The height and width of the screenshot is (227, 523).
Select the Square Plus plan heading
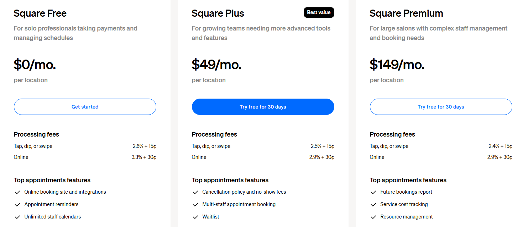coord(218,13)
